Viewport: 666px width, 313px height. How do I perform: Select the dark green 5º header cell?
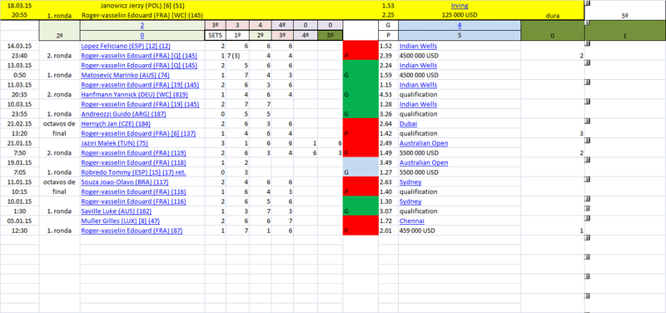(330, 36)
